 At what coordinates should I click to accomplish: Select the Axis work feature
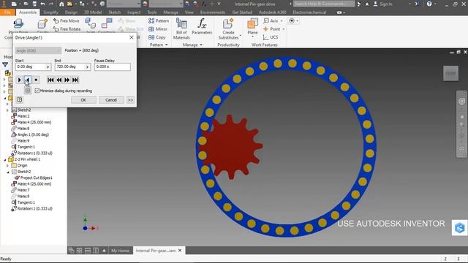pyautogui.click(x=271, y=21)
